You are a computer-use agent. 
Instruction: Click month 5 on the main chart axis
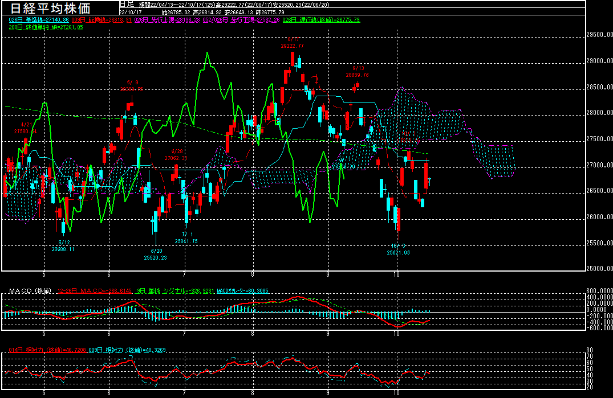[x=44, y=274]
